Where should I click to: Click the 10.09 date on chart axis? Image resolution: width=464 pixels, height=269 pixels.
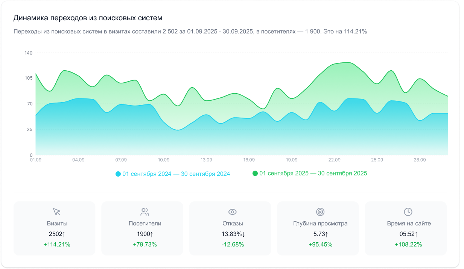tap(164, 160)
